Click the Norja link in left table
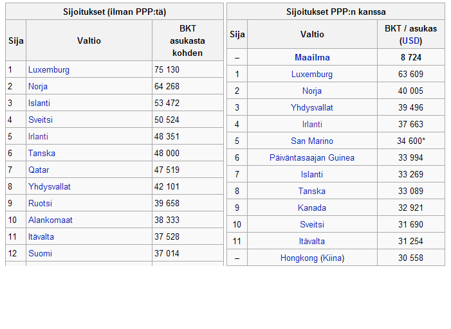The image size is (451, 329). 38,87
